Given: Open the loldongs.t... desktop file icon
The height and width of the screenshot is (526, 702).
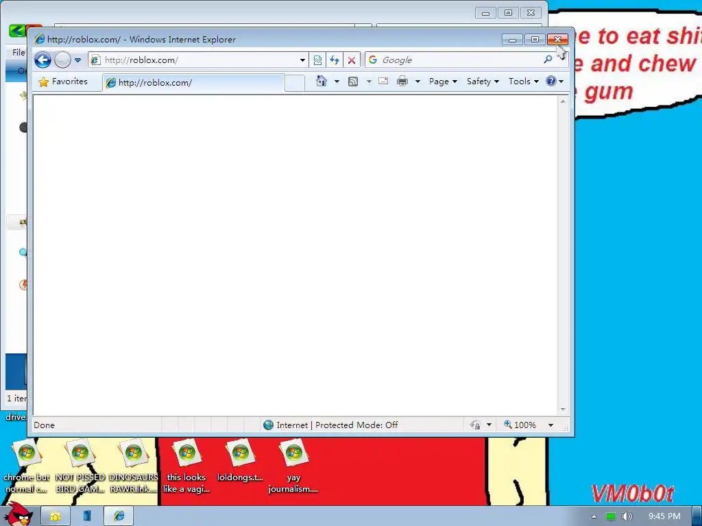Looking at the screenshot, I should [x=241, y=461].
